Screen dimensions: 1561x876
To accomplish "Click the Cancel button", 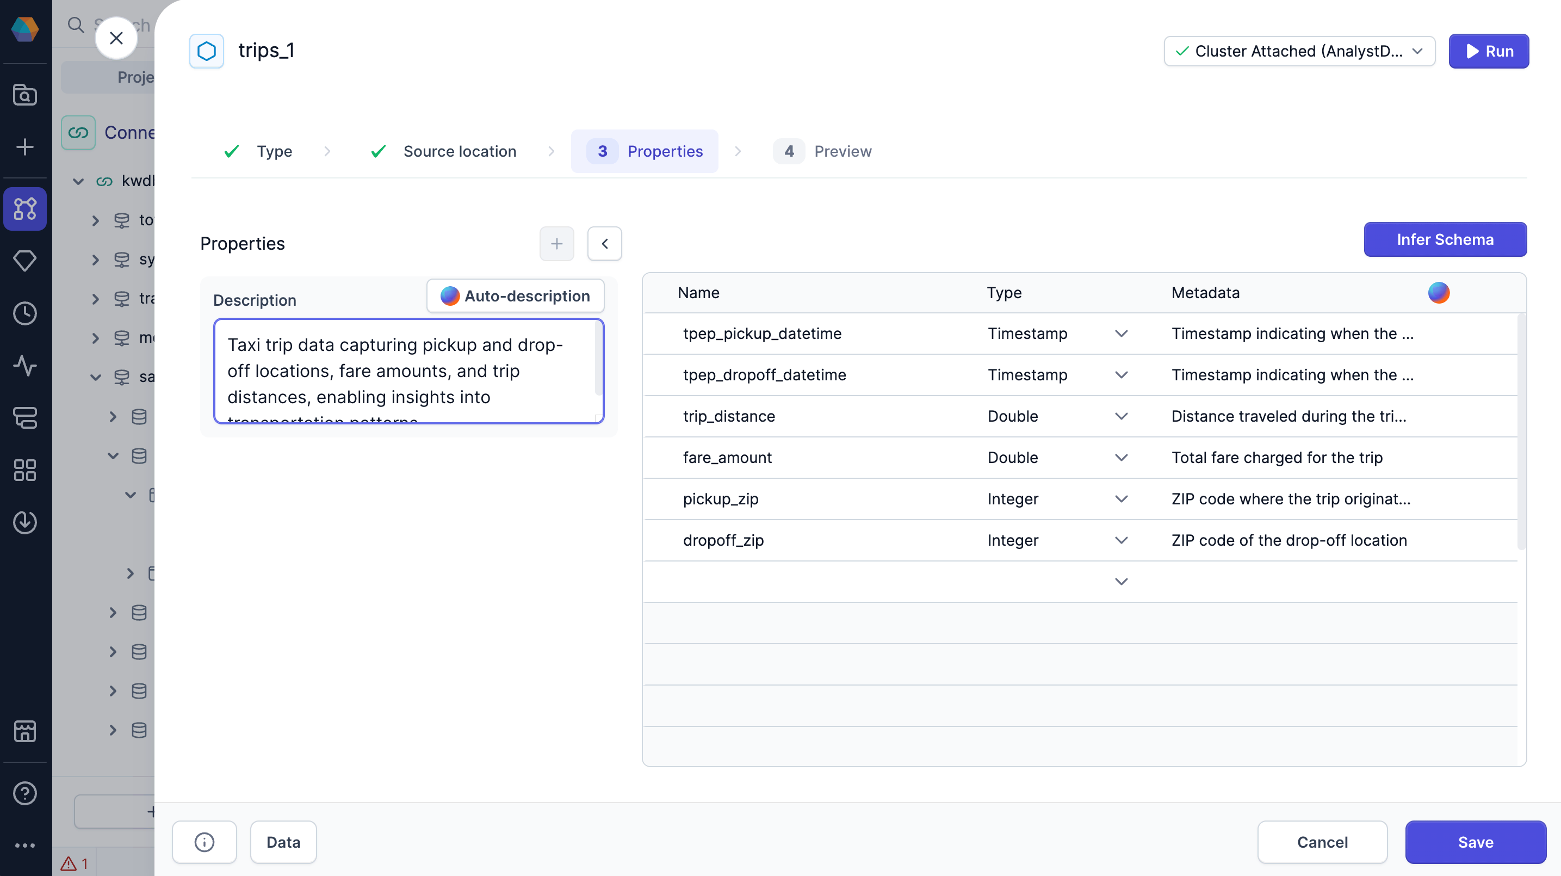I will (x=1322, y=841).
